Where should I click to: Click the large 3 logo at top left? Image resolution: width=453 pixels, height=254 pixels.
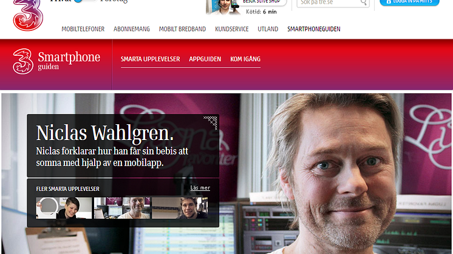(x=28, y=15)
